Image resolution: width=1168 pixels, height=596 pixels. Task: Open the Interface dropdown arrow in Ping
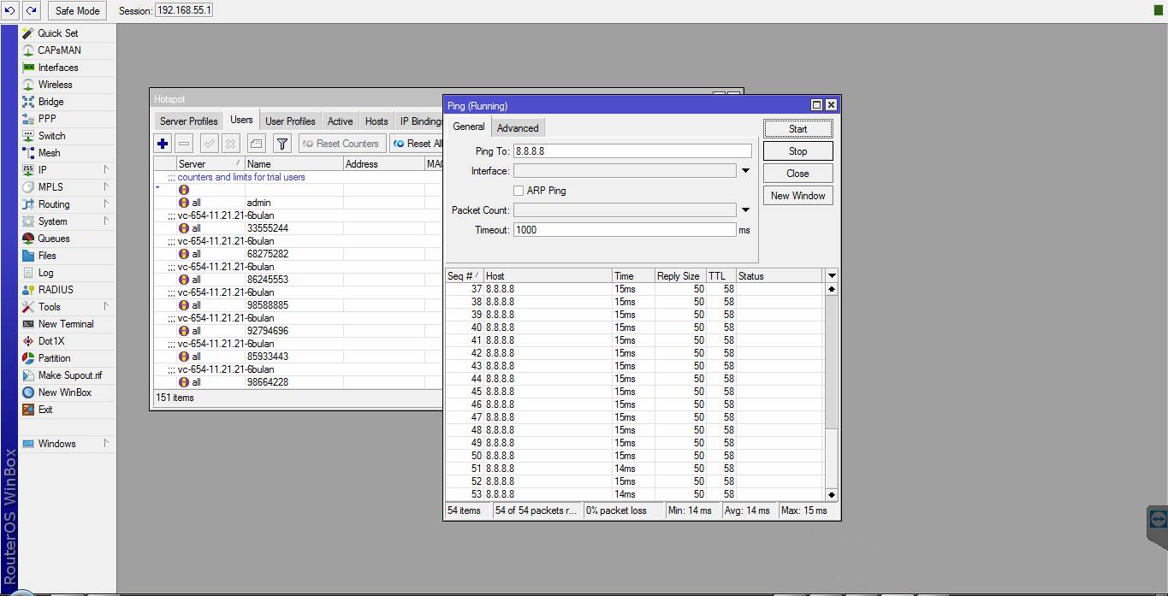[x=745, y=171]
